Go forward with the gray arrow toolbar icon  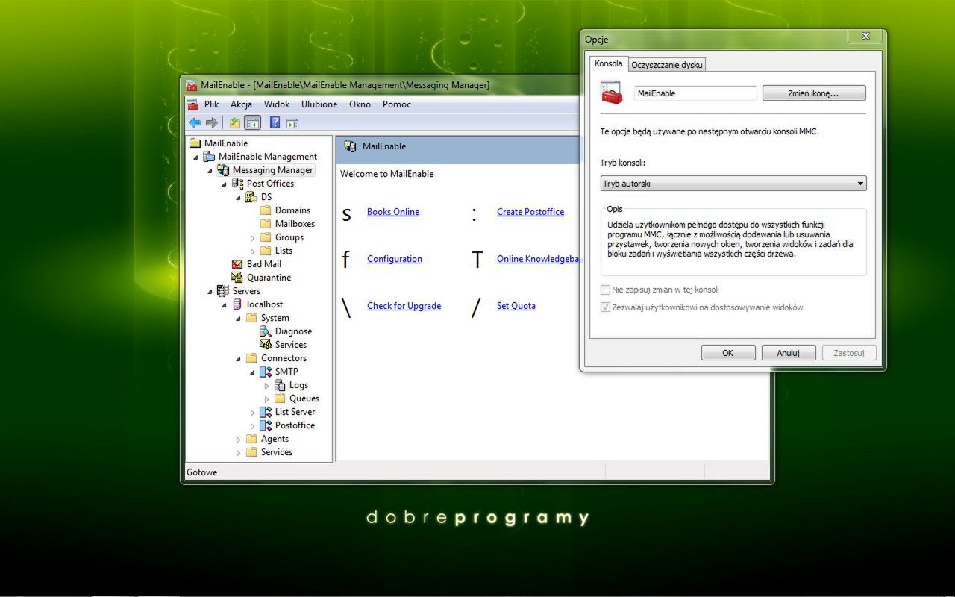[212, 122]
